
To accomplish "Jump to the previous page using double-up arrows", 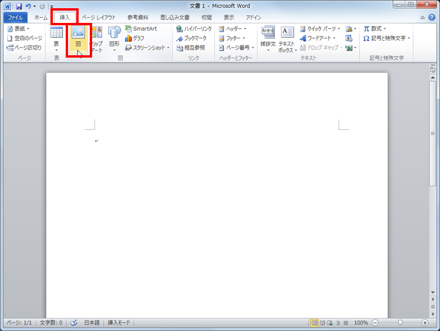I will coord(433,299).
